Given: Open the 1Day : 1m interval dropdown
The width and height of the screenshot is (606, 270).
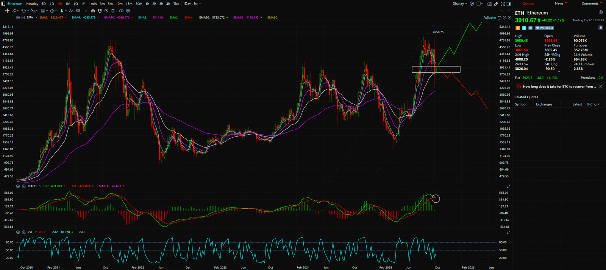Looking at the screenshot, I should 192,4.
